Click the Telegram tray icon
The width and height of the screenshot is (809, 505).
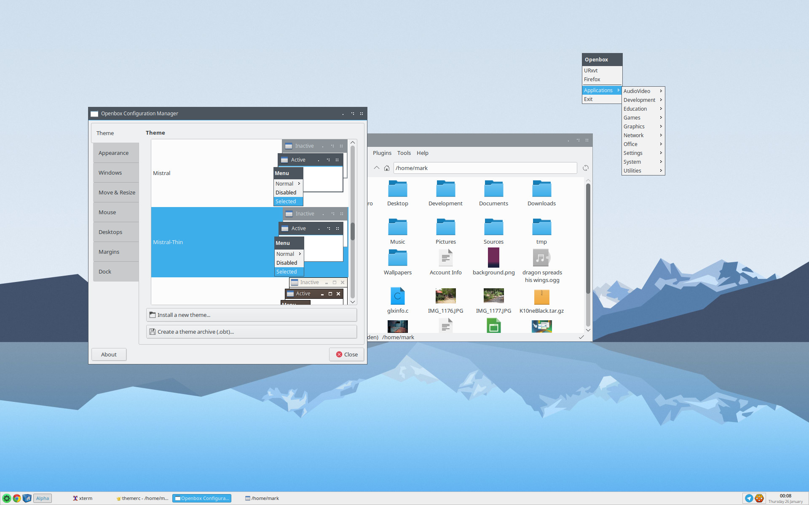pos(749,498)
